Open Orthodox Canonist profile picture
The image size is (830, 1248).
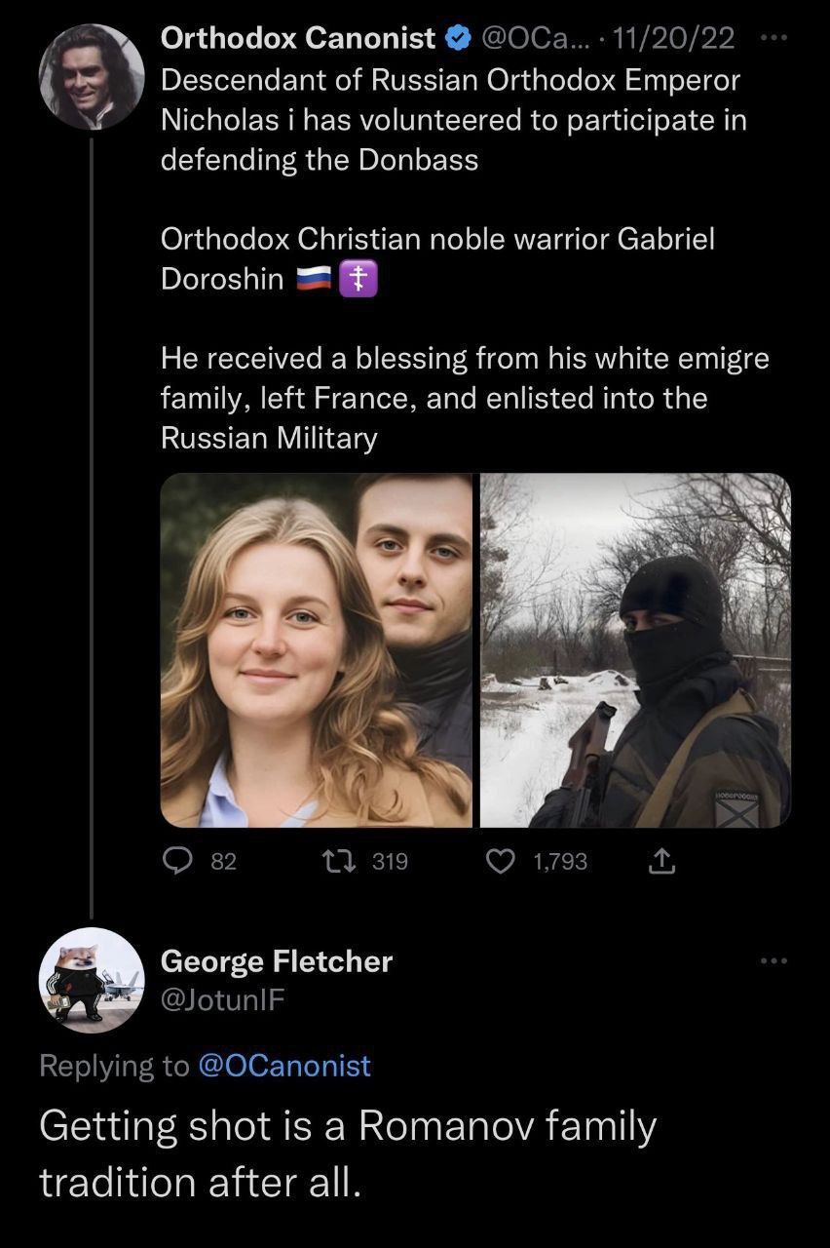92,77
